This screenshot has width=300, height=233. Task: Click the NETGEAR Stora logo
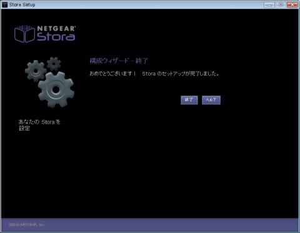click(45, 34)
